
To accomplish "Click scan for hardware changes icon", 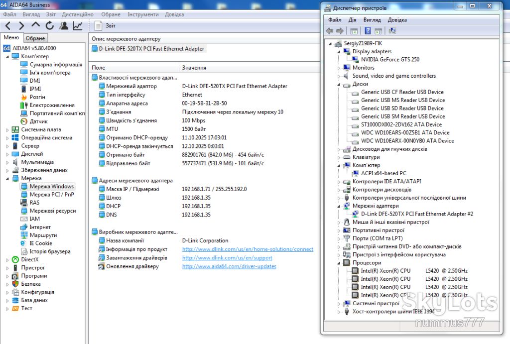I will click(x=392, y=31).
